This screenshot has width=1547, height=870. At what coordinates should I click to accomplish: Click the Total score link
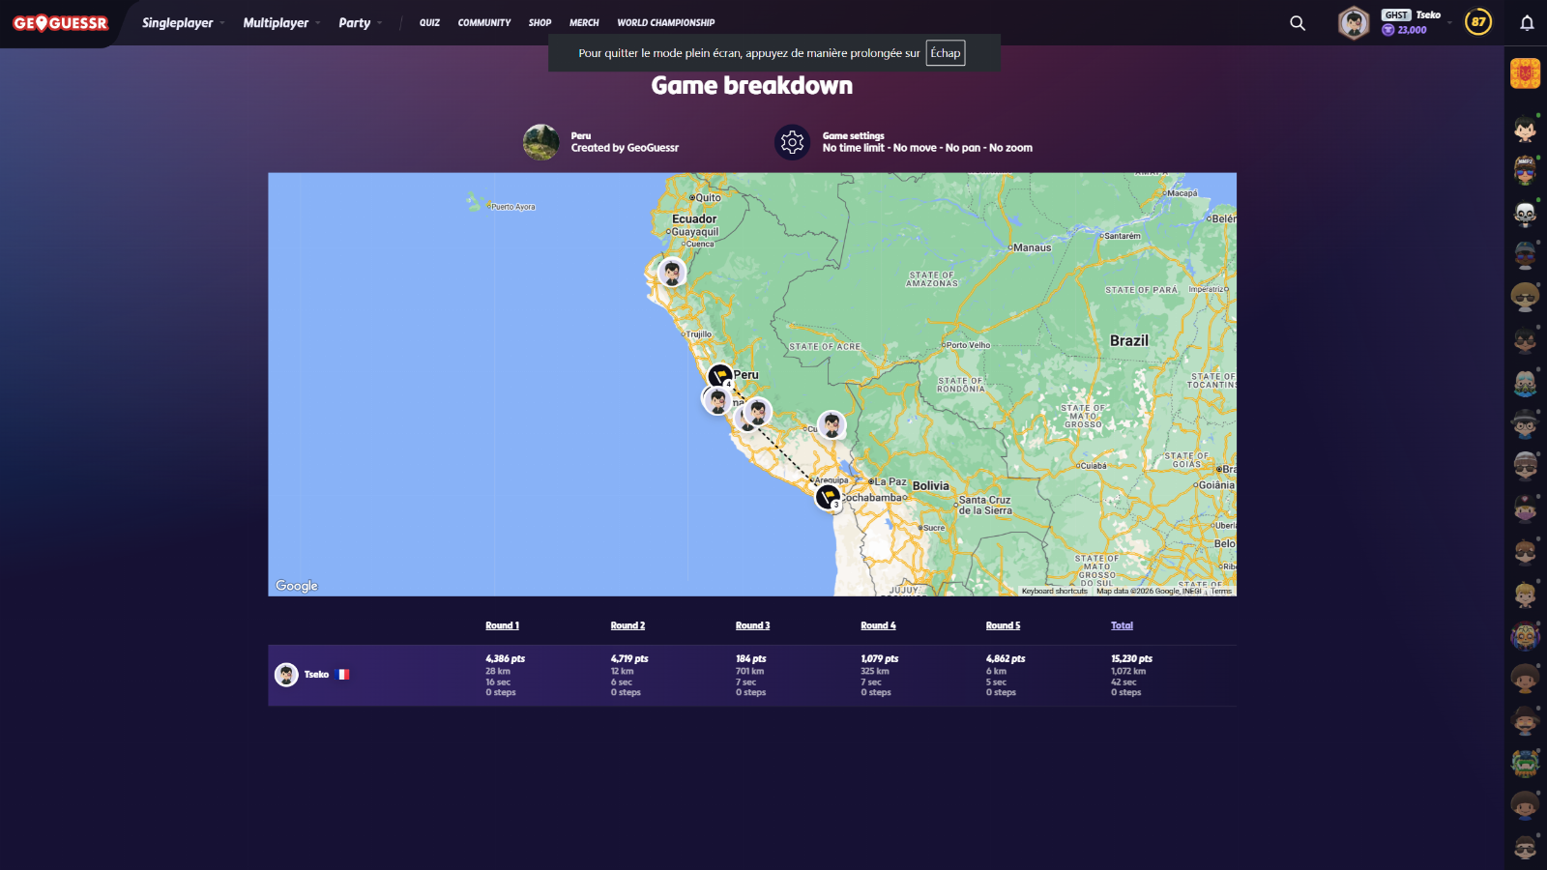pos(1122,625)
